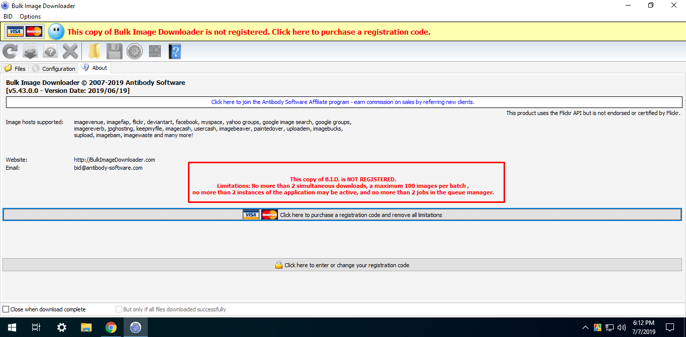Click the Antibody Software Affiliate program link
Screen dimensions: 686x337
point(343,102)
